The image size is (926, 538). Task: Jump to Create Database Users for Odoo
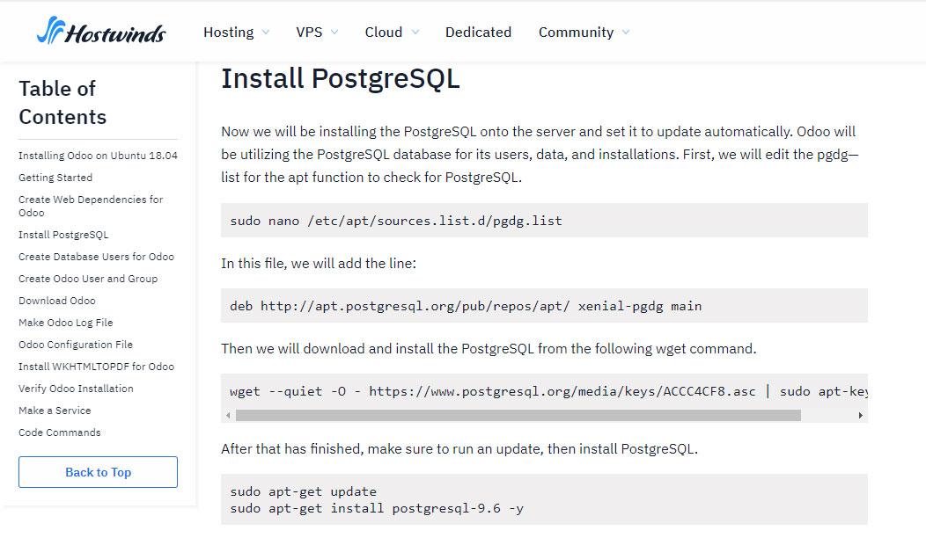tap(96, 257)
